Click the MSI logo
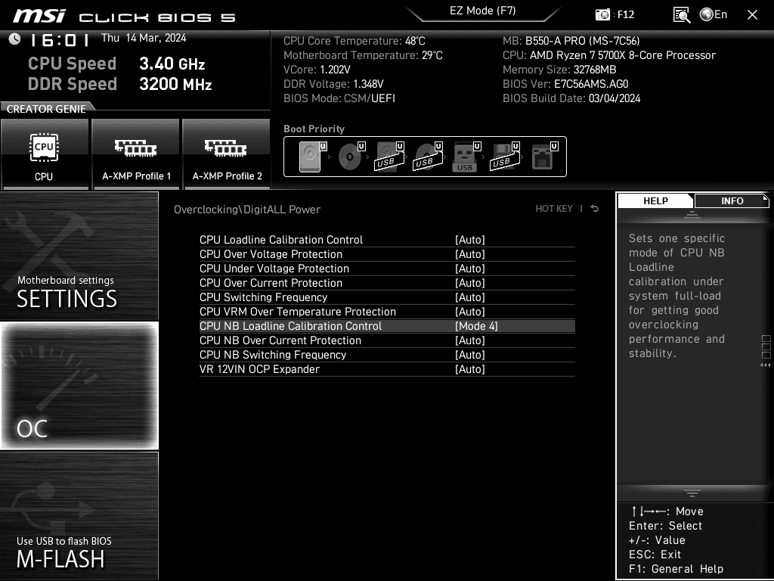Image resolution: width=774 pixels, height=581 pixels. pos(39,17)
